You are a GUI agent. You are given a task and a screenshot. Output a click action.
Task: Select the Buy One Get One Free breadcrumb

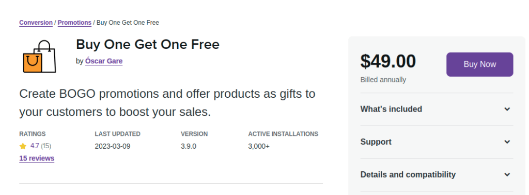(x=128, y=23)
